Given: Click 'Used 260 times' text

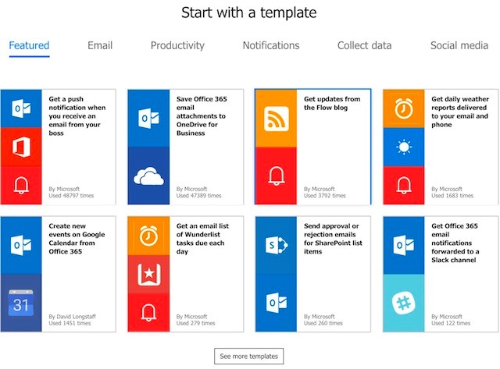Looking at the screenshot, I should (x=323, y=323).
